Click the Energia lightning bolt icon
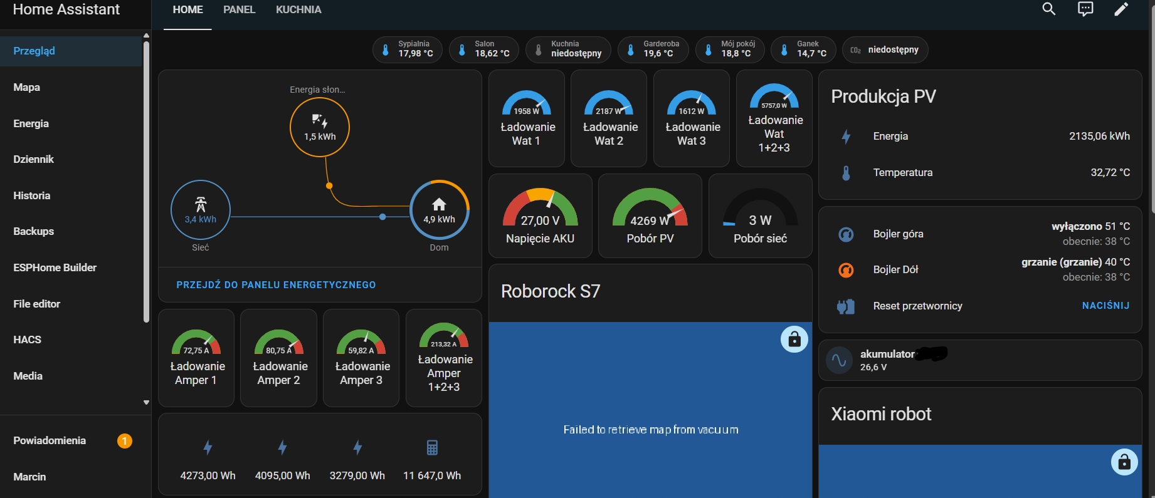 846,137
